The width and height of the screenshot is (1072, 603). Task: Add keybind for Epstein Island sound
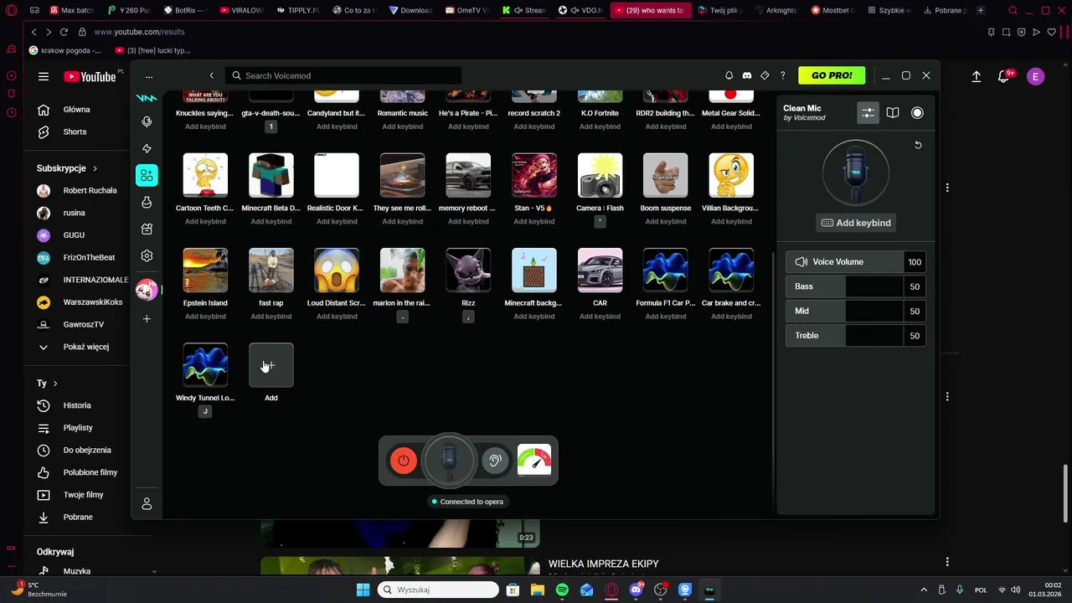(205, 317)
